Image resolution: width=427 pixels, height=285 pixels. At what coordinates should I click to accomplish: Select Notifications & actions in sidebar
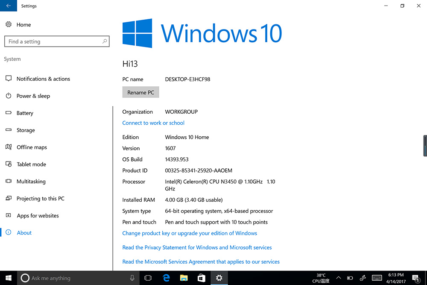(x=43, y=79)
